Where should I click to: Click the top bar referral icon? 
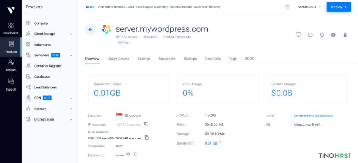pyautogui.click(x=287, y=7)
